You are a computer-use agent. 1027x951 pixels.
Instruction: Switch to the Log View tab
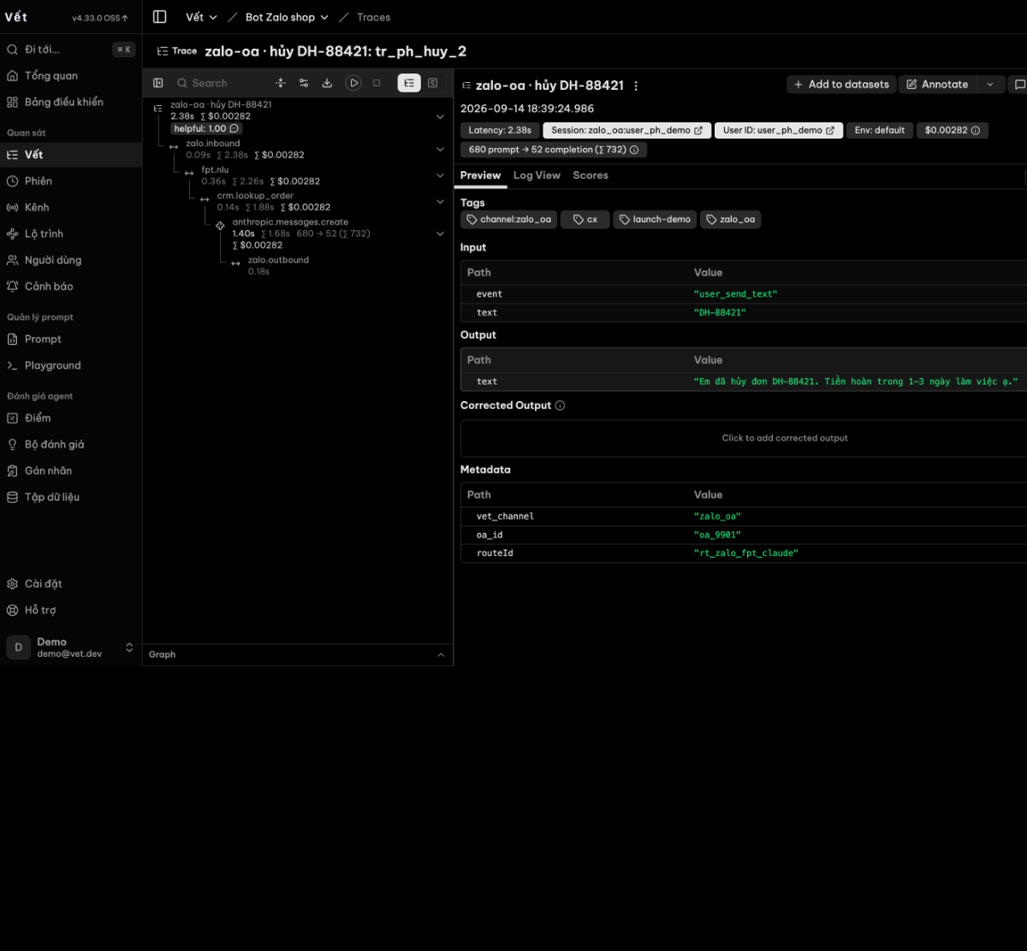click(x=537, y=175)
